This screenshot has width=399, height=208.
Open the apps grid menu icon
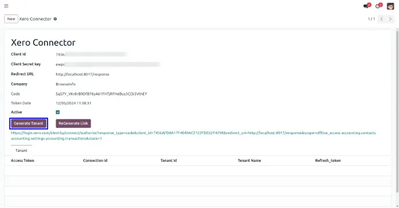click(x=6, y=6)
